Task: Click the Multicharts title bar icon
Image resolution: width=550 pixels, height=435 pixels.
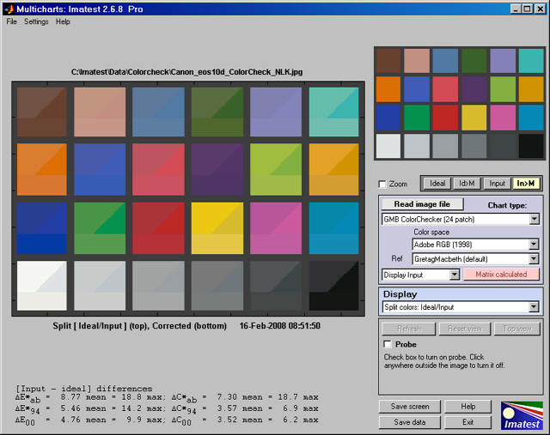Action: [x=9, y=9]
